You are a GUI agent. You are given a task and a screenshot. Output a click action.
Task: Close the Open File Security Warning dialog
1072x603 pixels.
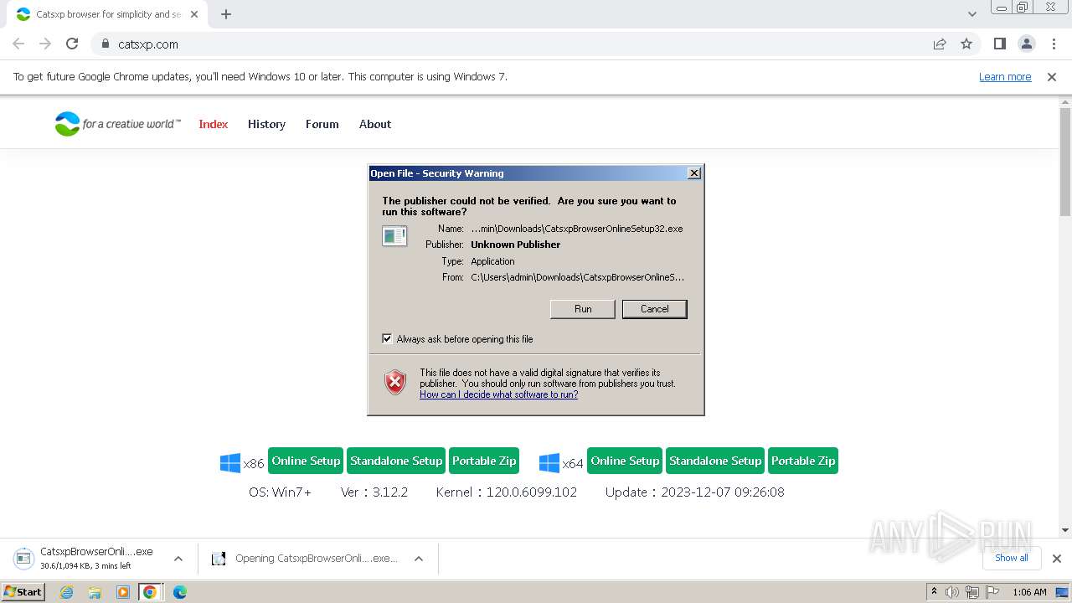pyautogui.click(x=694, y=173)
